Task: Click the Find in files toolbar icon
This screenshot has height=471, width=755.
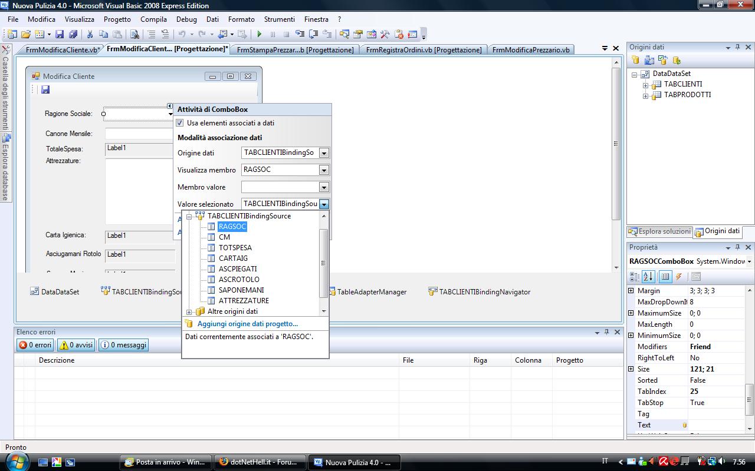Action: pos(134,34)
